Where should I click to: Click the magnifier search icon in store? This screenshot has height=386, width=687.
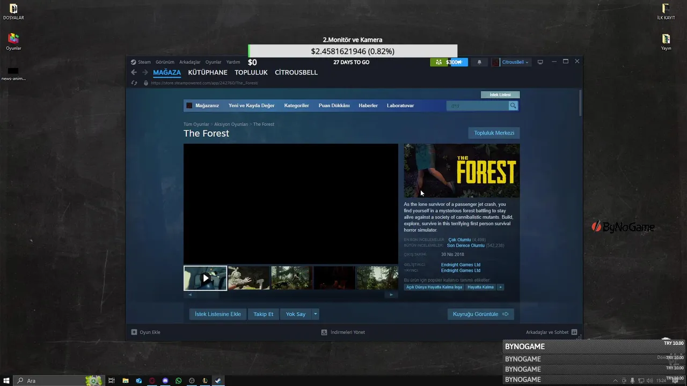pyautogui.click(x=513, y=106)
